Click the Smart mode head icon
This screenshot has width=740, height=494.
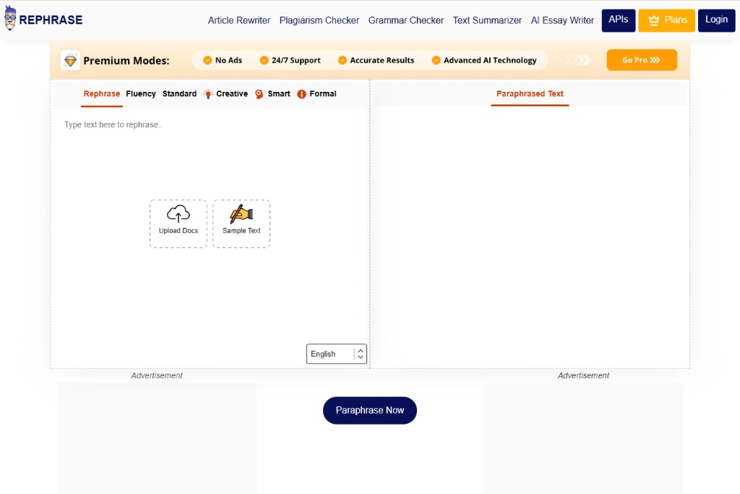(x=259, y=94)
